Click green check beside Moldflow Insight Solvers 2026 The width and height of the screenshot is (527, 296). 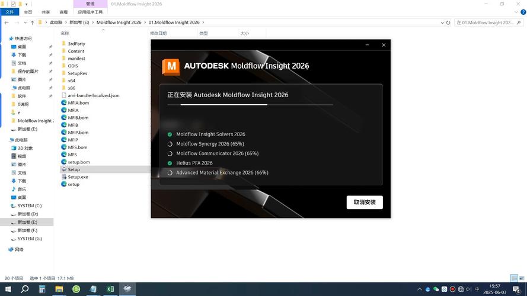click(x=170, y=134)
